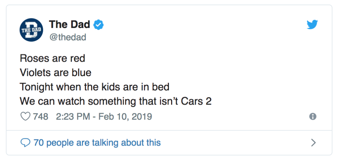Open The Dad display name
Image resolution: width=337 pixels, height=160 pixels.
tap(69, 24)
